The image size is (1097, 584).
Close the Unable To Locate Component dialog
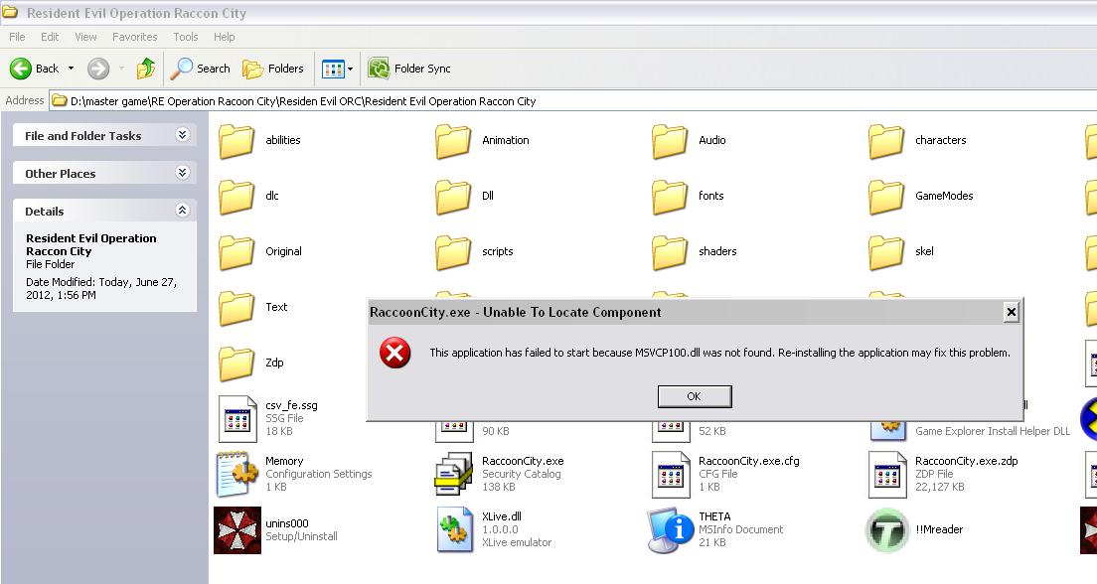(x=1011, y=312)
